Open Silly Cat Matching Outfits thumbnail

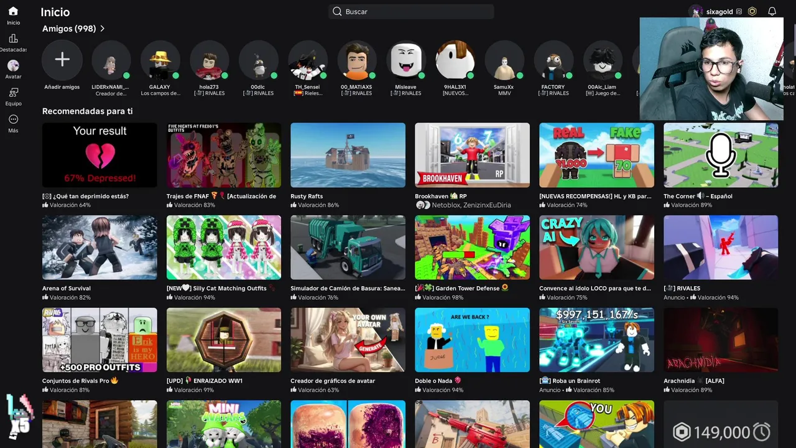[224, 247]
